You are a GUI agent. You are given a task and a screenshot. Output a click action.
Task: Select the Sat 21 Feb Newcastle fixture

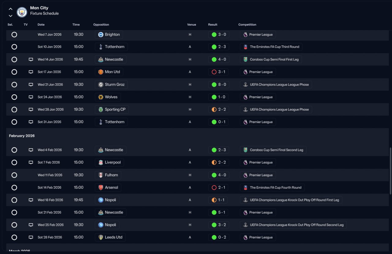(x=14, y=212)
